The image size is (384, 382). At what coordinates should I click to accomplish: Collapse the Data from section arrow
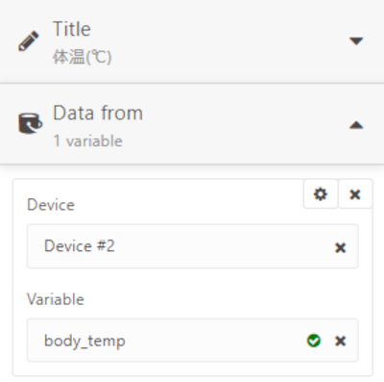click(x=356, y=125)
